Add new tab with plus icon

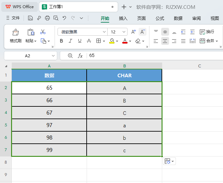tap(124, 7)
